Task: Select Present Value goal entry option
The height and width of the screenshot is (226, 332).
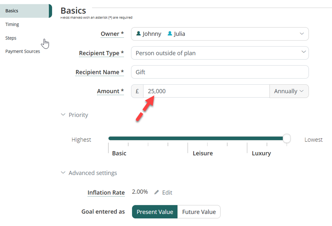Action: [155, 212]
